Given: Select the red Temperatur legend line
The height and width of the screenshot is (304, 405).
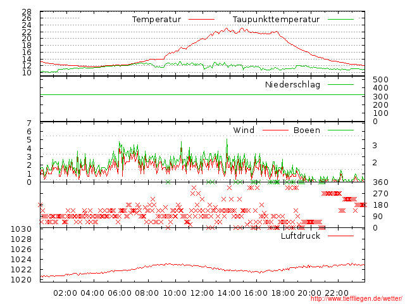Looking at the screenshot, I should click(x=201, y=20).
